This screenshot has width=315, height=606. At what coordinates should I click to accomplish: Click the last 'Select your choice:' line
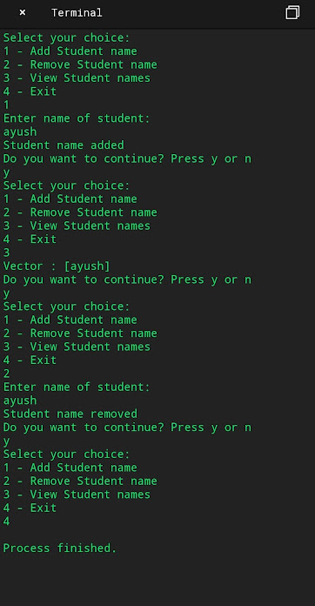point(67,454)
